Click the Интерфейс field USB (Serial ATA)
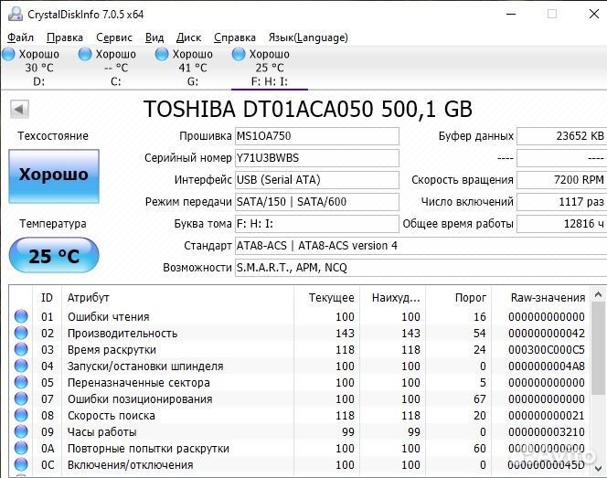This screenshot has width=607, height=478. coord(317,180)
